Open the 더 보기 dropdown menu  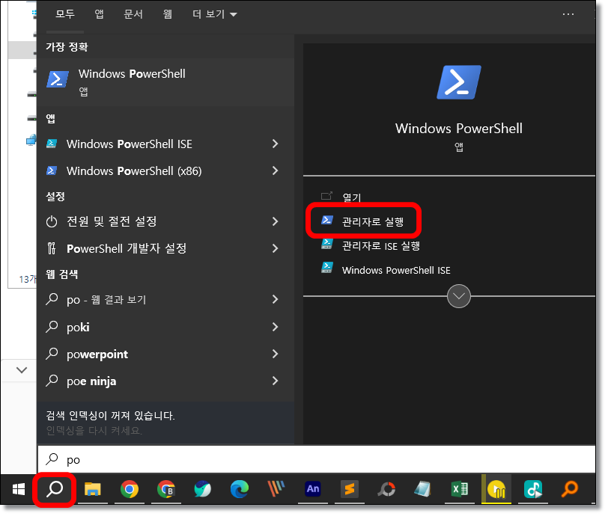[214, 13]
